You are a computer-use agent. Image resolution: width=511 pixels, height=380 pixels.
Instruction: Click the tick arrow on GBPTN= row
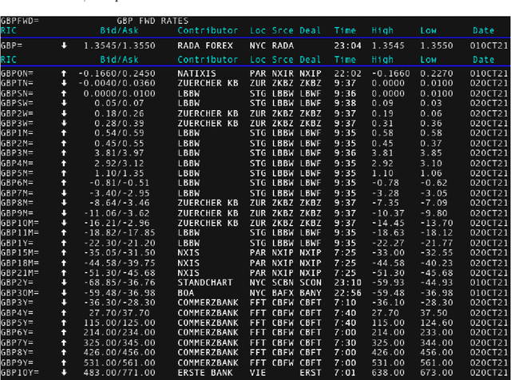(65, 82)
